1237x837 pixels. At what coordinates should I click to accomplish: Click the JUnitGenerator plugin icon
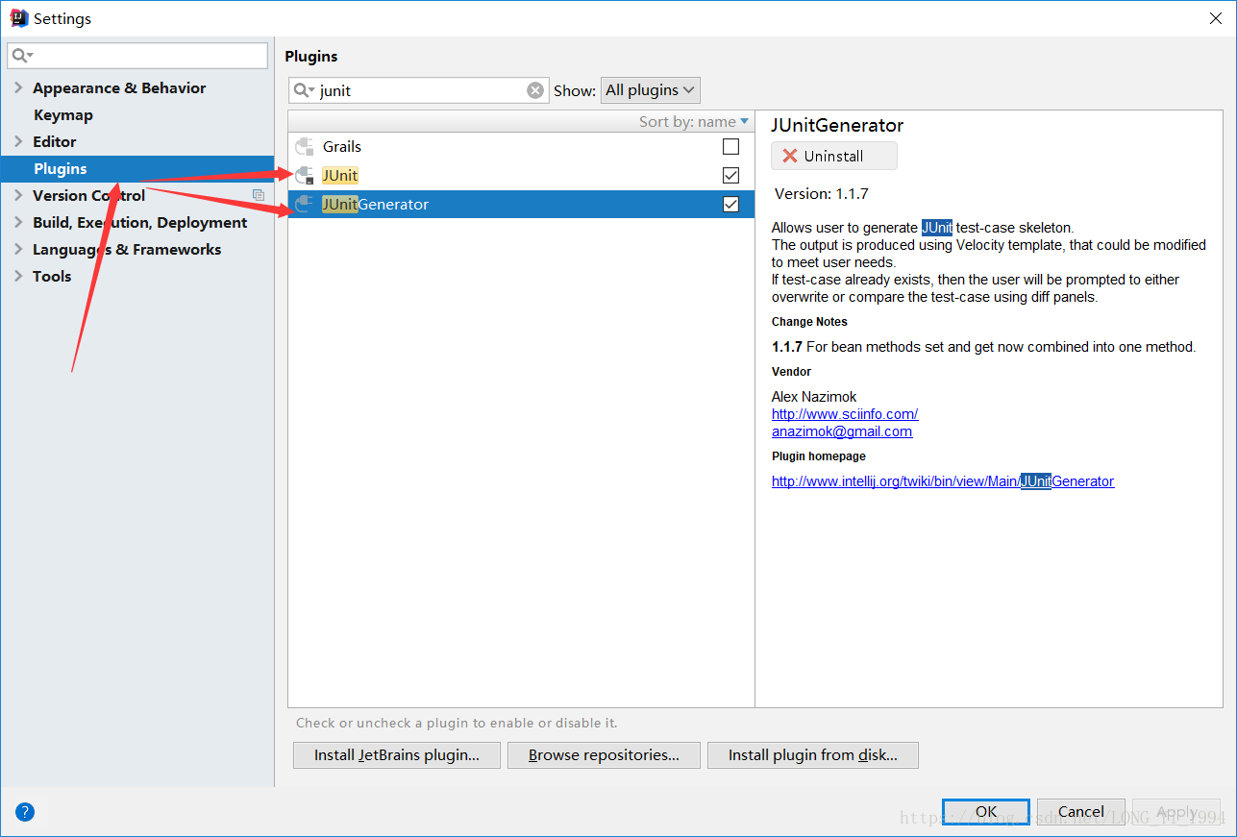pyautogui.click(x=305, y=205)
